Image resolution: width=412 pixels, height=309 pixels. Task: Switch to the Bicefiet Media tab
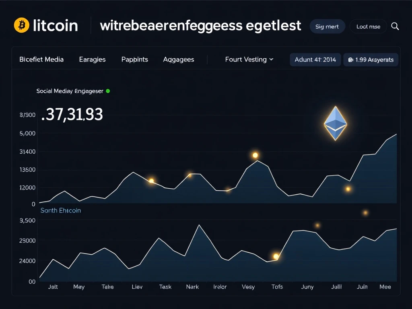[41, 60]
